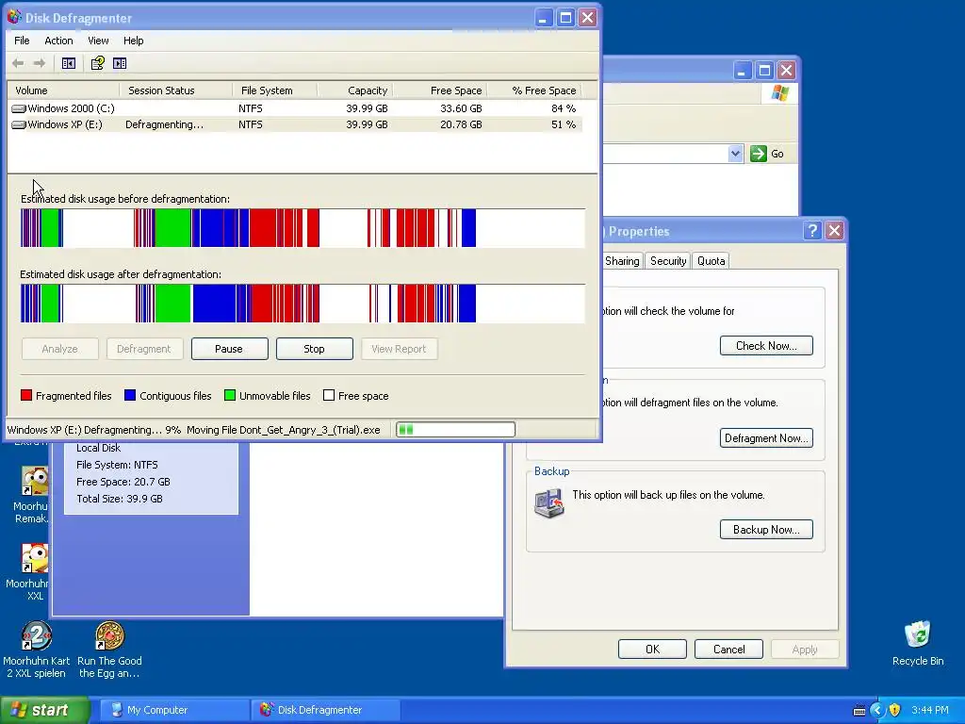Click the Defragment Now... button

pos(766,438)
